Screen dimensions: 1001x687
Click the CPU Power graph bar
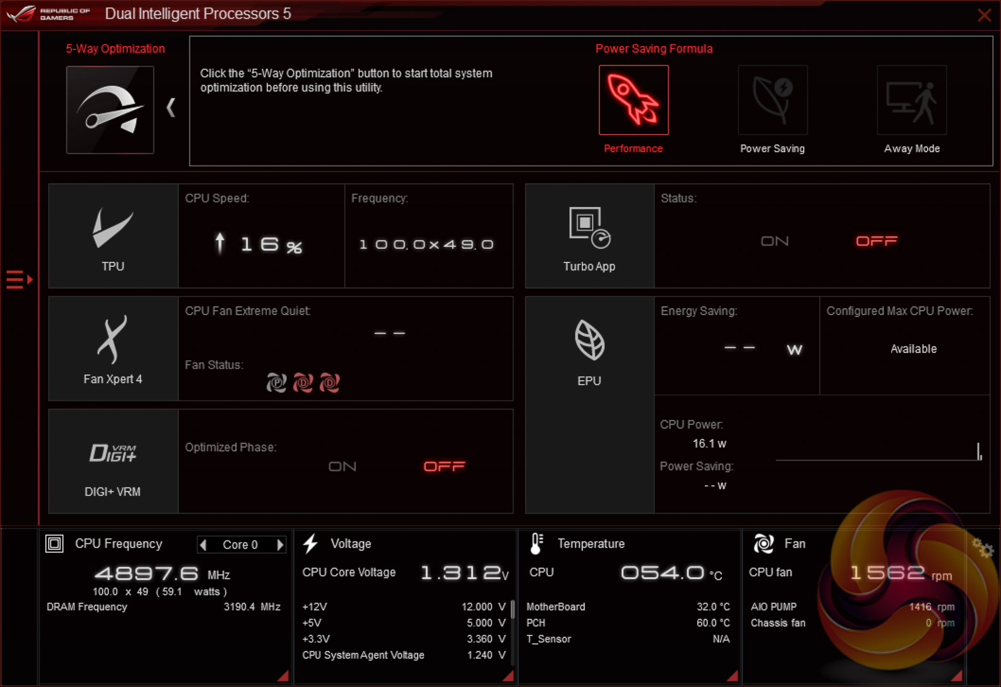(x=979, y=451)
